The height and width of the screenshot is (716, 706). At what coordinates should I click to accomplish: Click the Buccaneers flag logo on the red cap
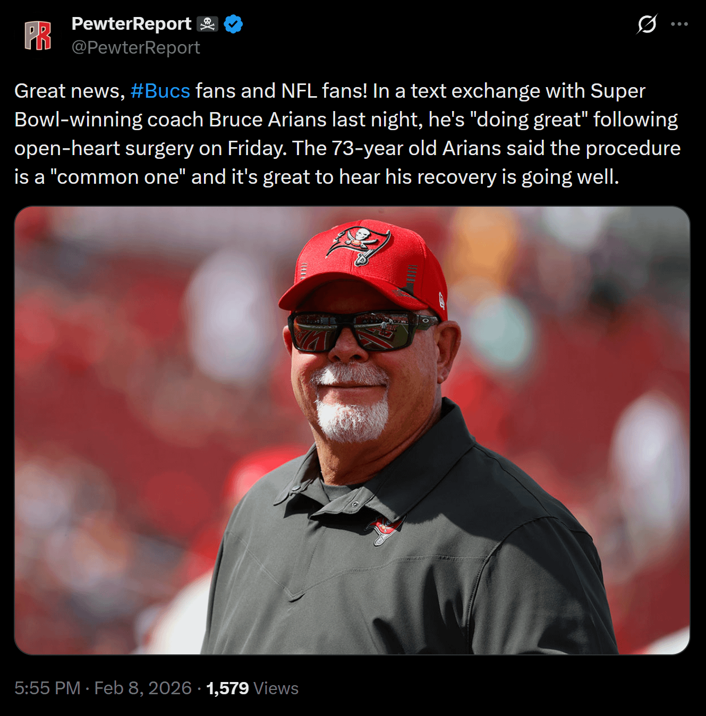pos(359,245)
